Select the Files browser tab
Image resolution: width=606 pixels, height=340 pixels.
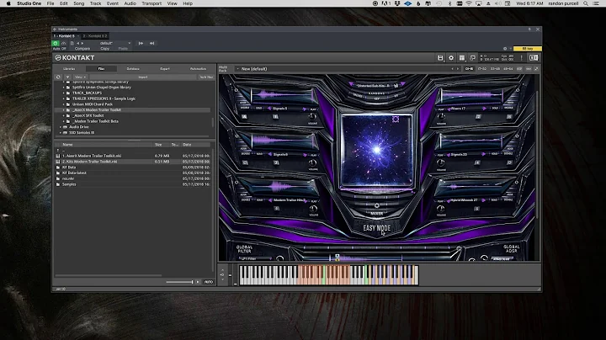(x=101, y=69)
